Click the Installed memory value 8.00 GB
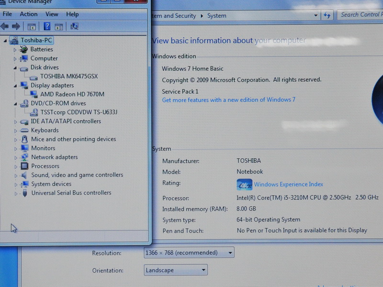 tap(246, 209)
